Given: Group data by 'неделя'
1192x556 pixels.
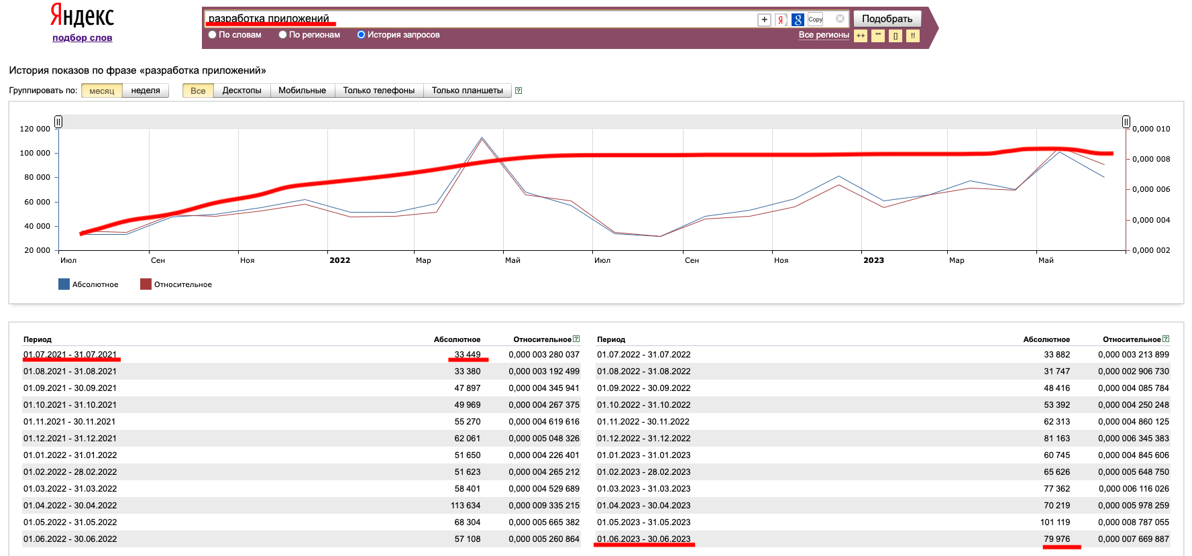Looking at the screenshot, I should point(146,91).
